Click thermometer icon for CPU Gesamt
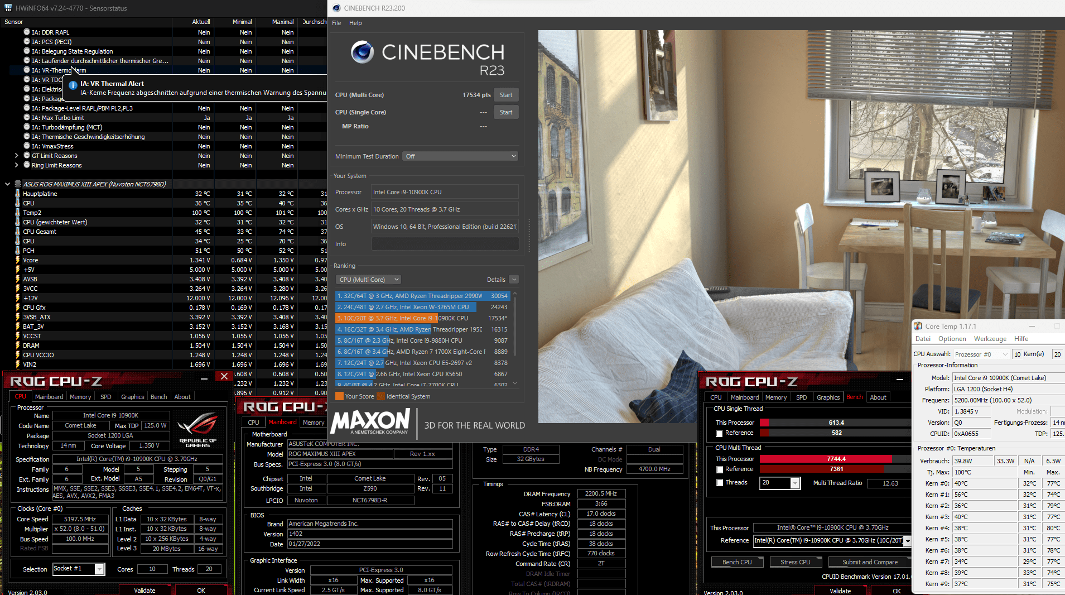The image size is (1065, 595). pos(18,231)
